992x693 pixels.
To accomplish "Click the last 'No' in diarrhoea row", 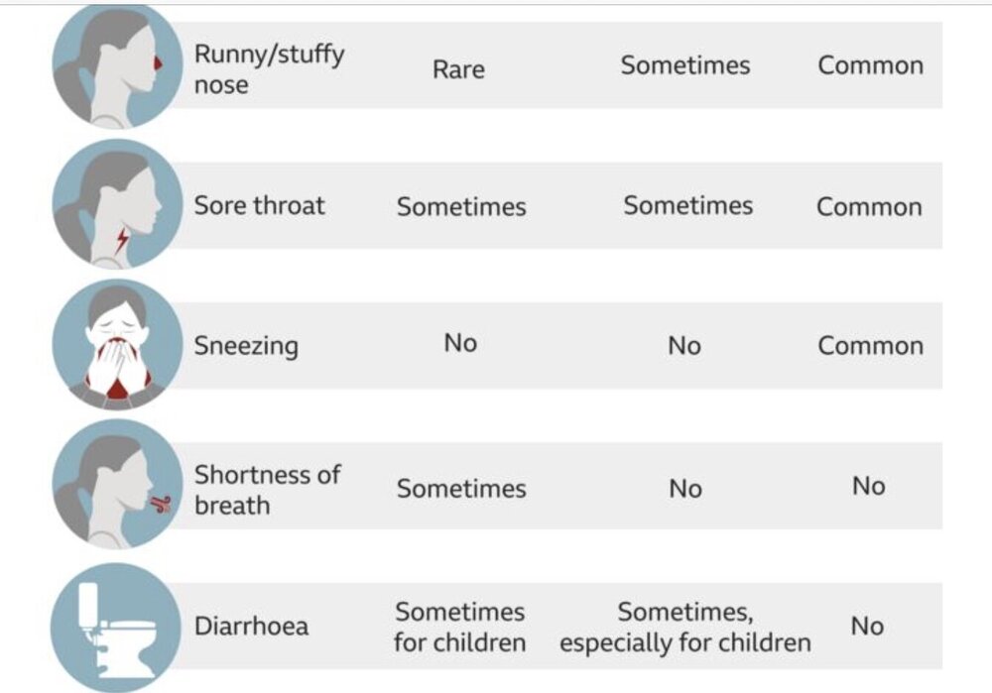I will [x=867, y=626].
